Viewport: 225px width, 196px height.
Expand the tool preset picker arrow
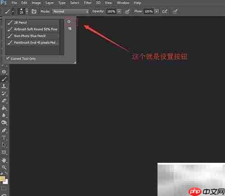coord(13,12)
